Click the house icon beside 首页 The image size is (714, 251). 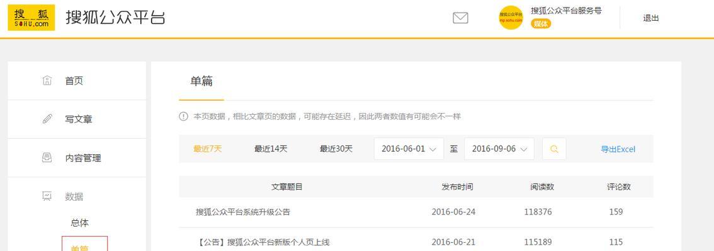click(x=47, y=81)
